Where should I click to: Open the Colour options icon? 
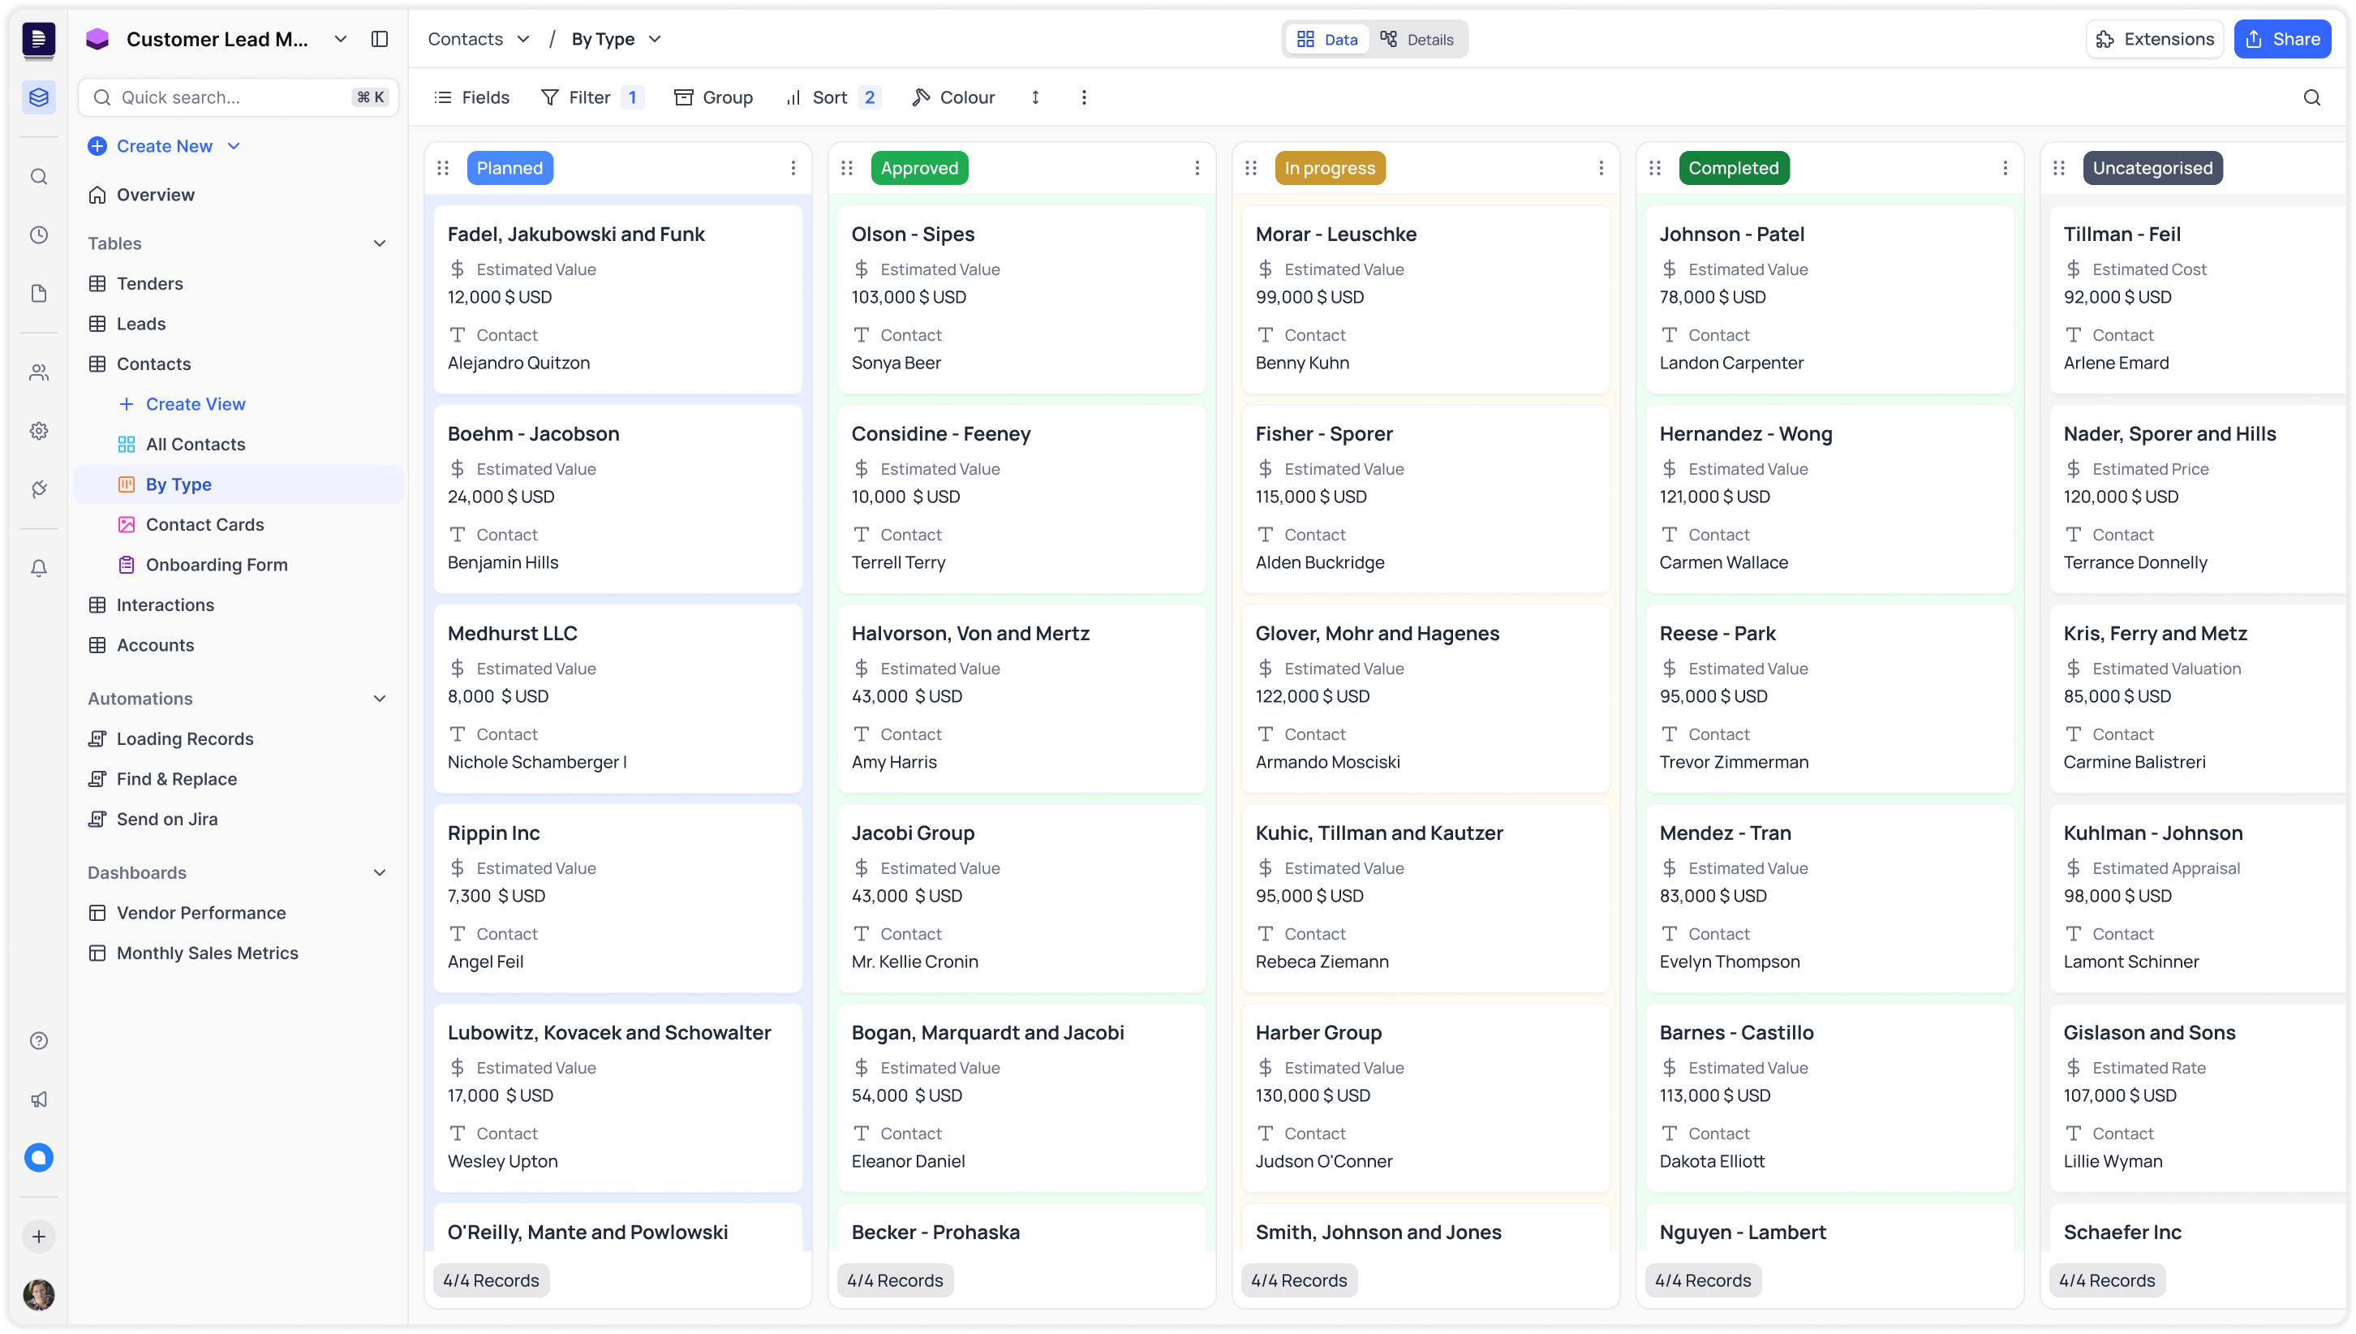tap(921, 97)
